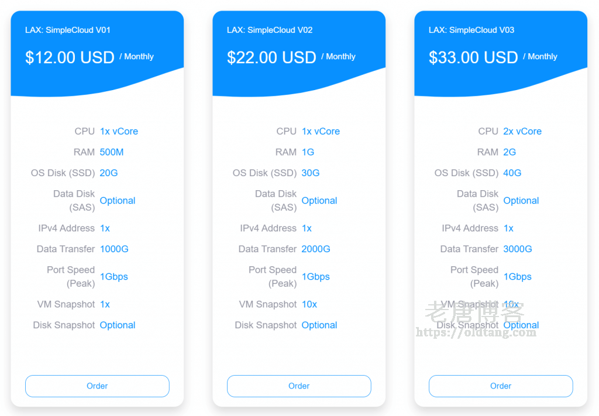The height and width of the screenshot is (416, 599).
Task: Click the 30G OS Disk link on V02
Action: click(309, 173)
